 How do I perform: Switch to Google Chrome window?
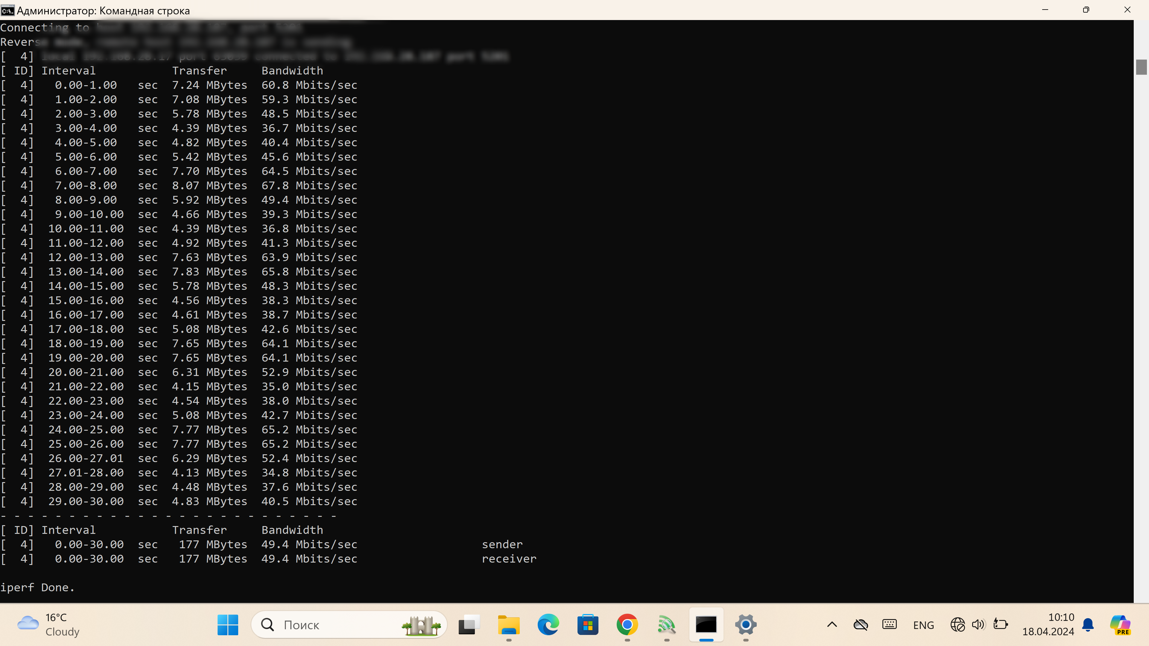coord(627,624)
